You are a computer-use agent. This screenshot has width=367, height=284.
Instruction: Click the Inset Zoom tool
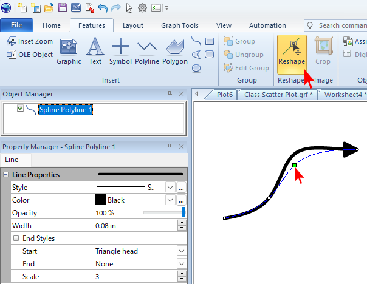[x=30, y=41]
